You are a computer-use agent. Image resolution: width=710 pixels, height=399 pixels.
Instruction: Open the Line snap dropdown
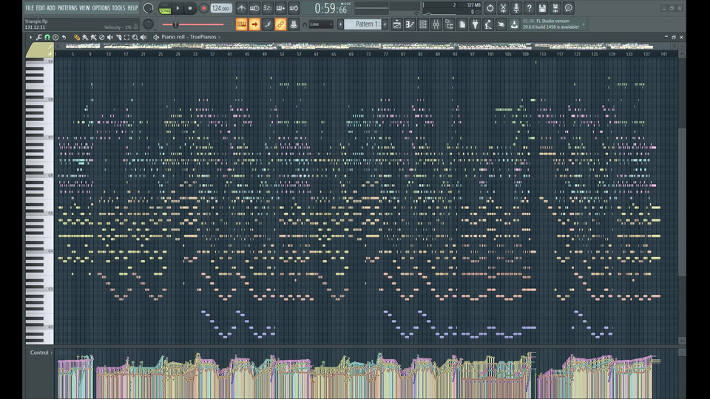pyautogui.click(x=320, y=24)
